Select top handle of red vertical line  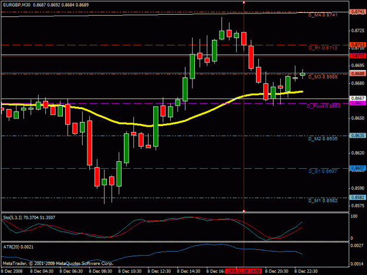[244, 2]
